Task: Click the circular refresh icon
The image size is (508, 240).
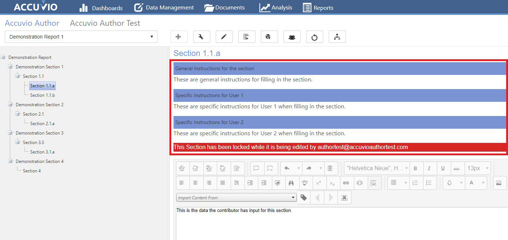Action: pyautogui.click(x=314, y=37)
